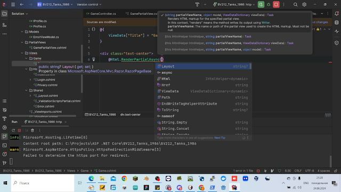
Task: Clear run console with the trash icon
Action: [x=33, y=130]
